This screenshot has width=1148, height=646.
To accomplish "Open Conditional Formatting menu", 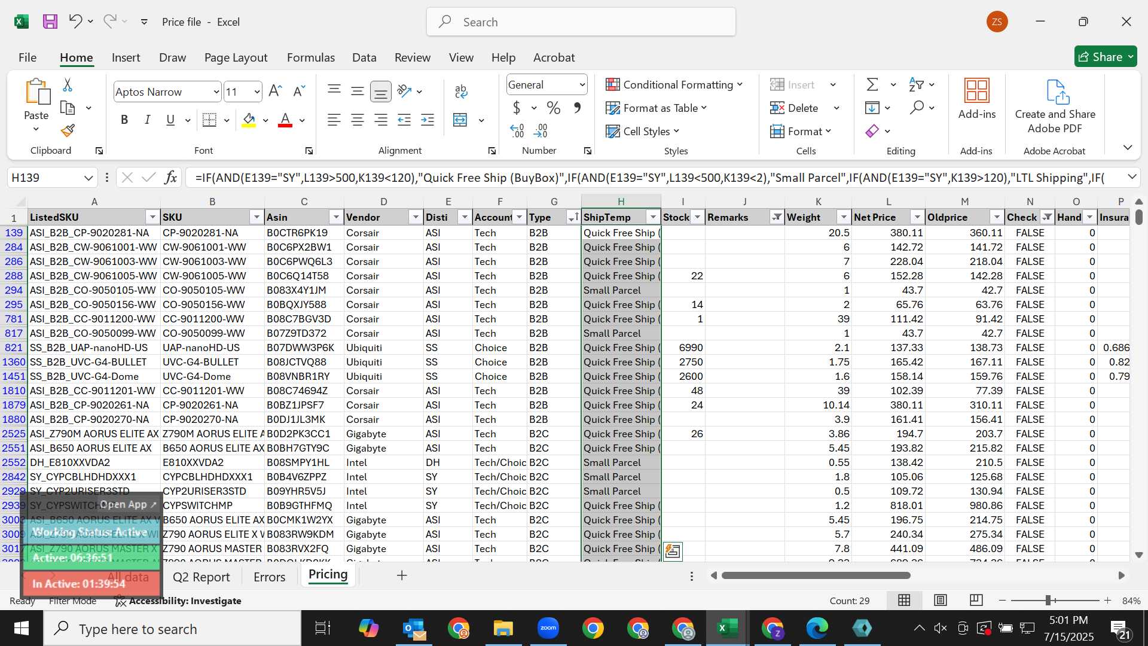I will tap(674, 85).
